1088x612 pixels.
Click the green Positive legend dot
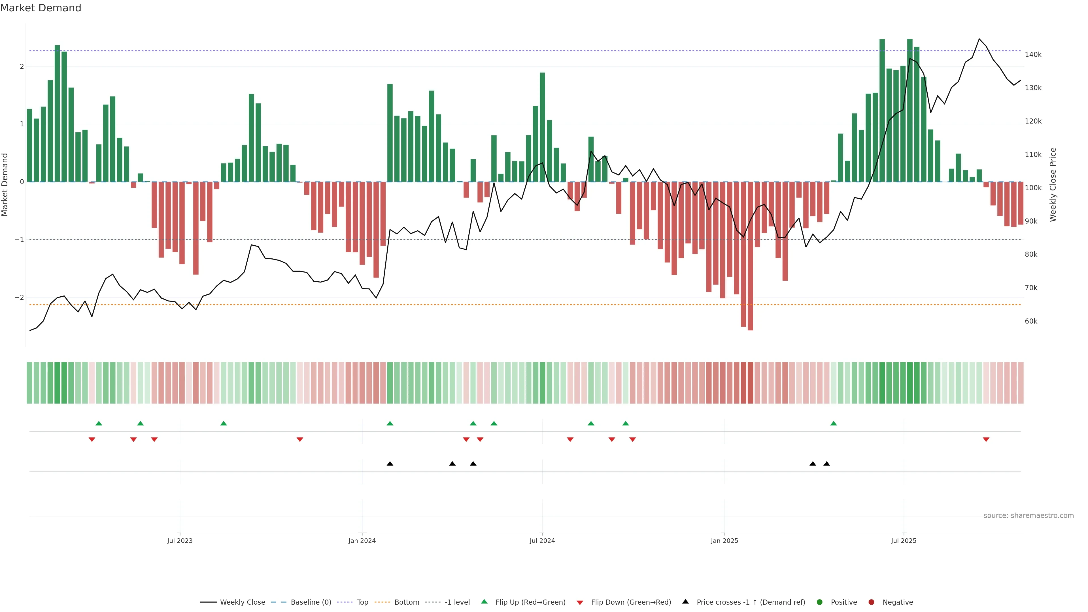click(x=820, y=602)
